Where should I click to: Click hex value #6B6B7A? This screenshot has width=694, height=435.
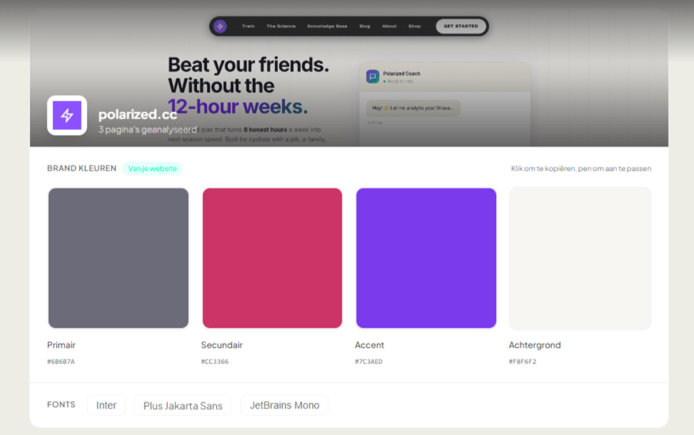point(61,362)
